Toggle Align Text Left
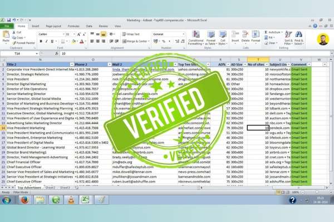The width and height of the screenshot is (334, 222). (x=92, y=41)
